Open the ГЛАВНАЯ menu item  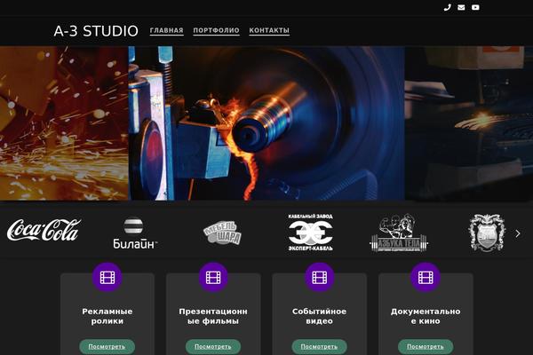coord(167,30)
